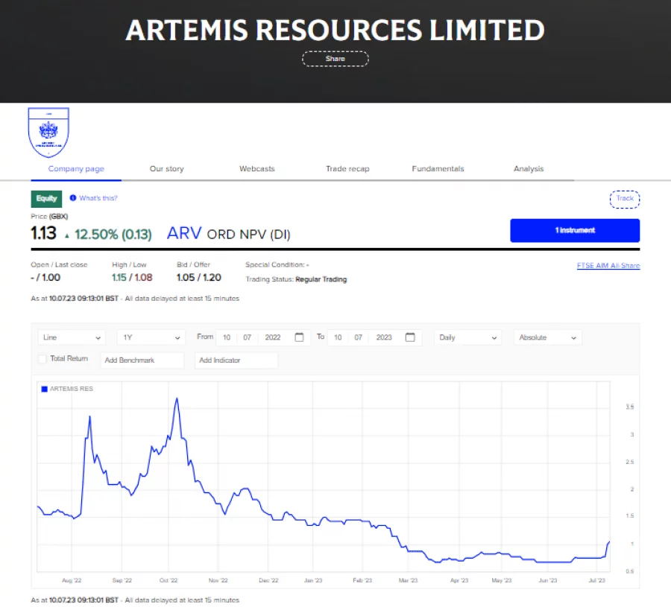Click the Equity badge
The height and width of the screenshot is (607, 671).
click(46, 199)
